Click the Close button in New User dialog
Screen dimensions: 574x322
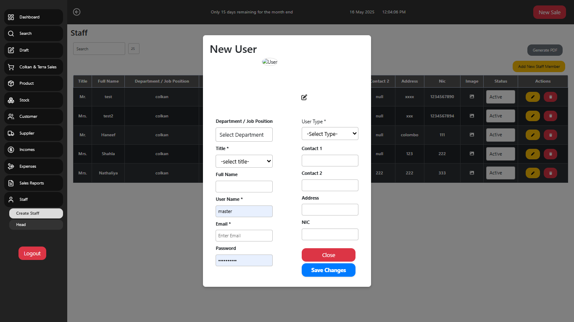point(329,255)
